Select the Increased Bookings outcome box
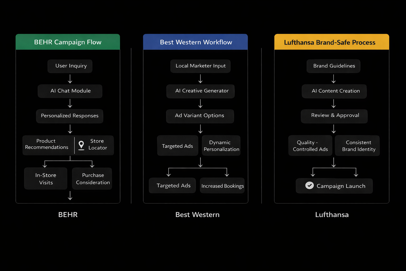 click(222, 186)
